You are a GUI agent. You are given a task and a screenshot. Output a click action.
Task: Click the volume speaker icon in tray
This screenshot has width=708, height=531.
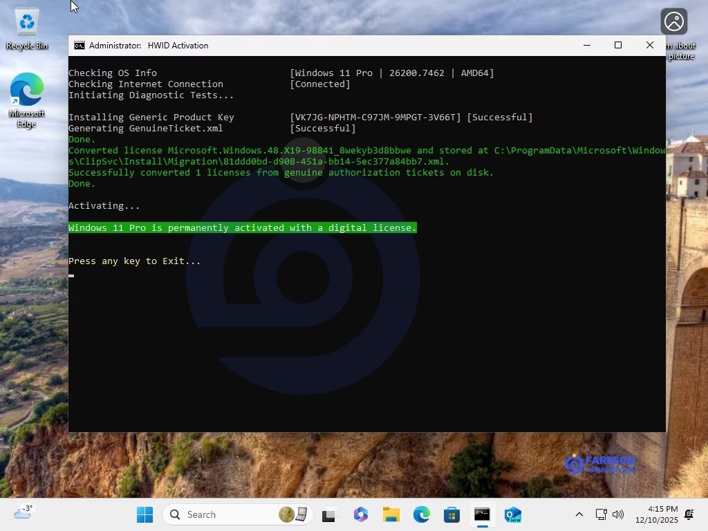point(618,514)
